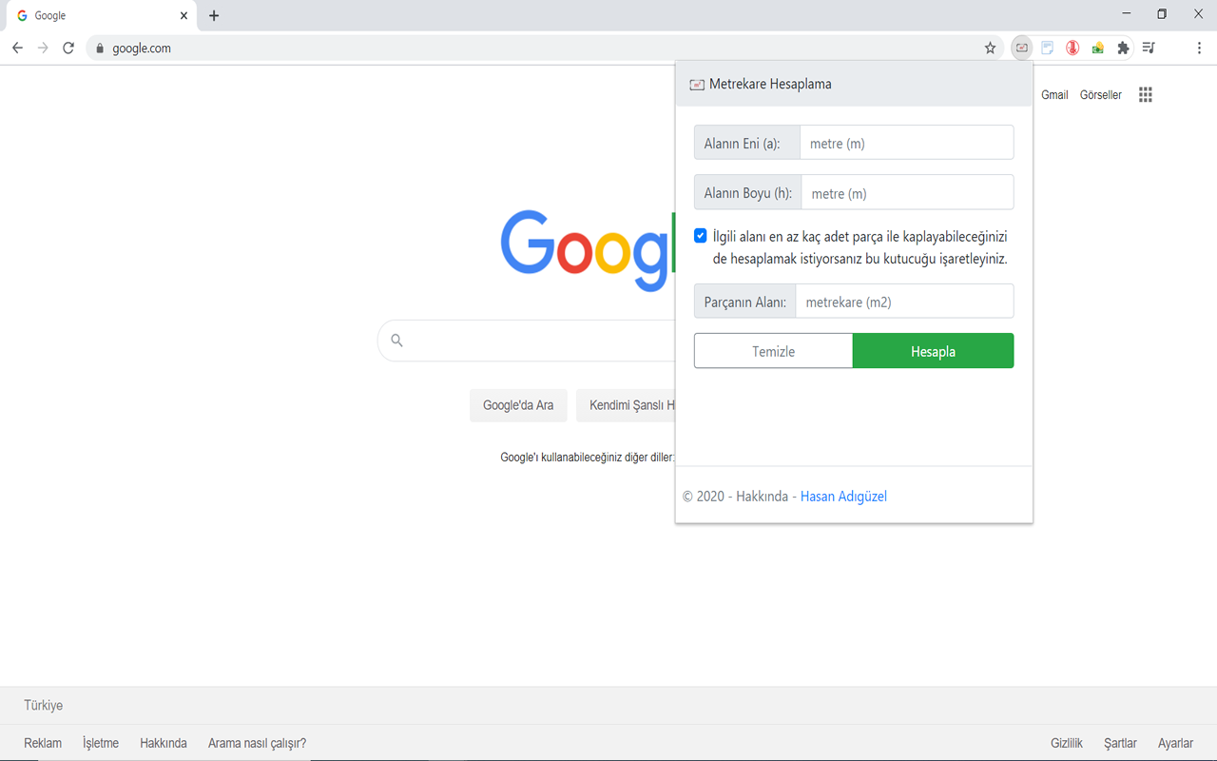Click the Google logo
This screenshot has height=761, width=1217.
coord(588,250)
